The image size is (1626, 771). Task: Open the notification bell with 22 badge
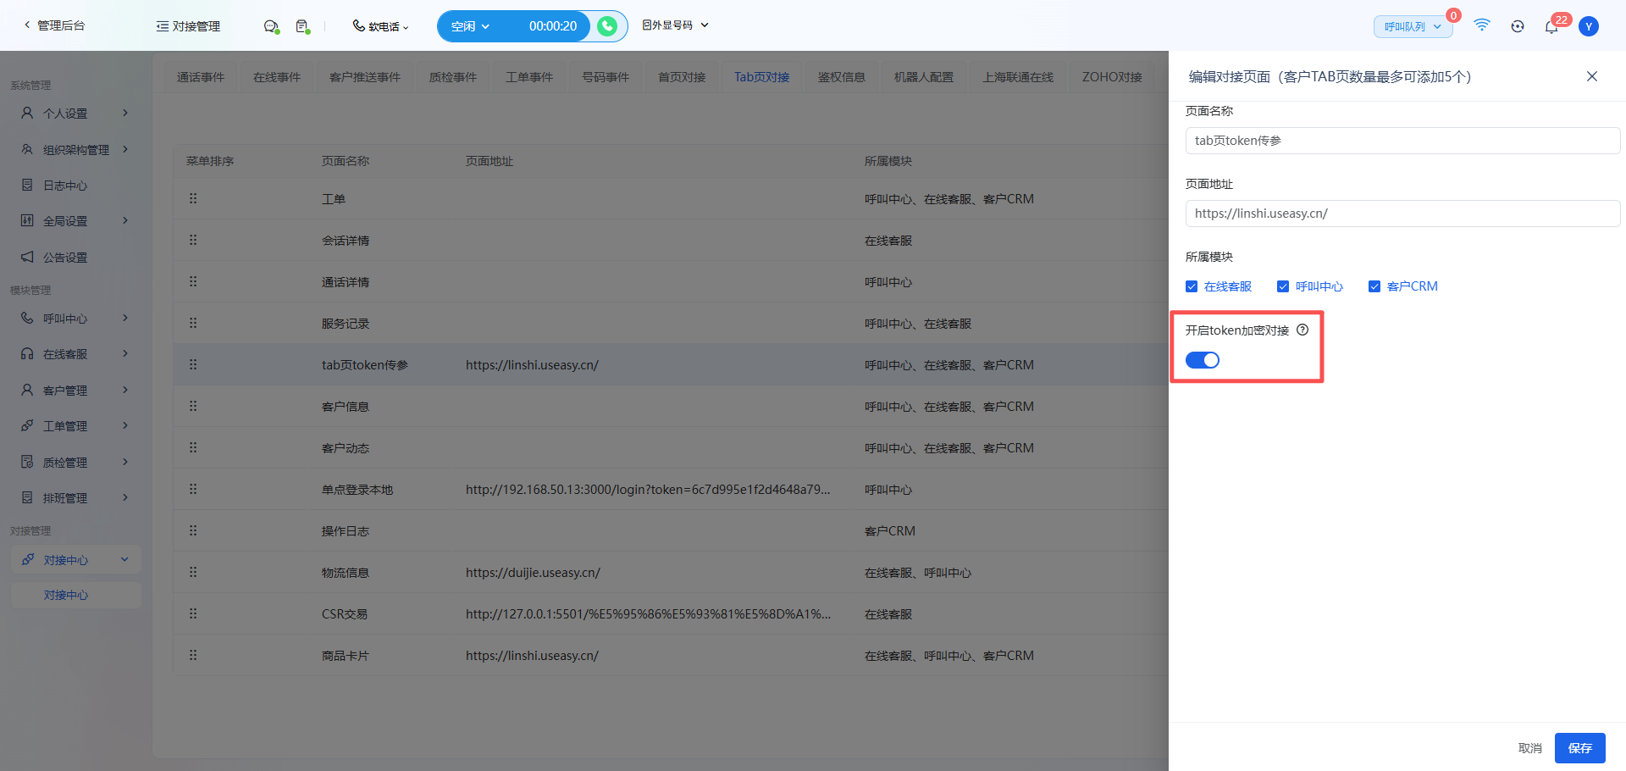click(x=1551, y=26)
